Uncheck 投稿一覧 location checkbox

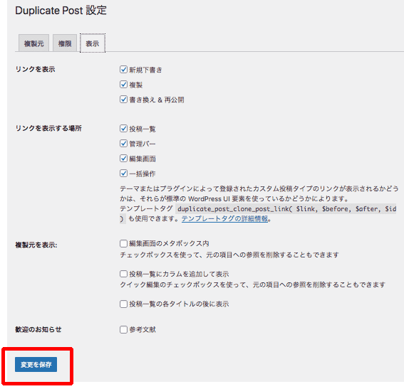[x=123, y=128]
